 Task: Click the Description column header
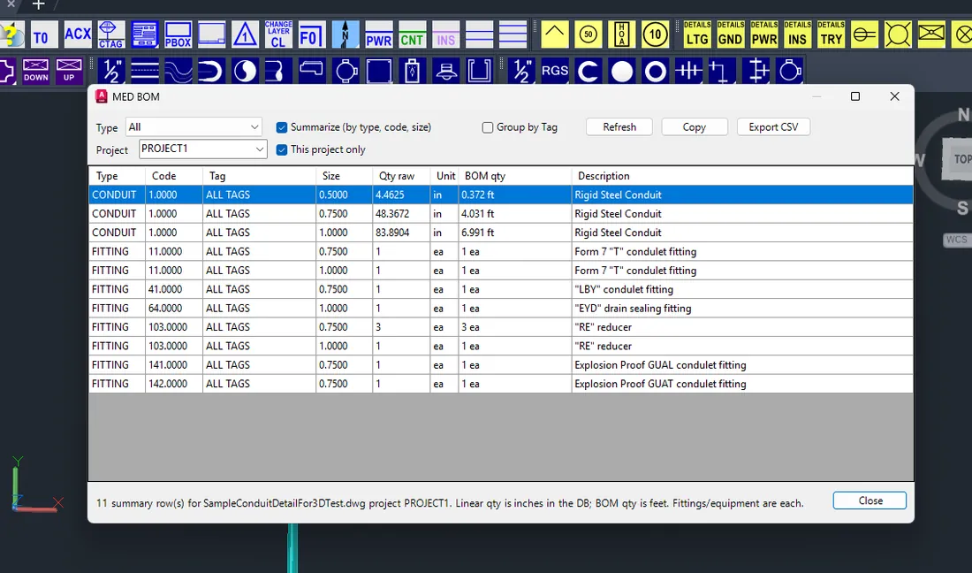click(742, 175)
